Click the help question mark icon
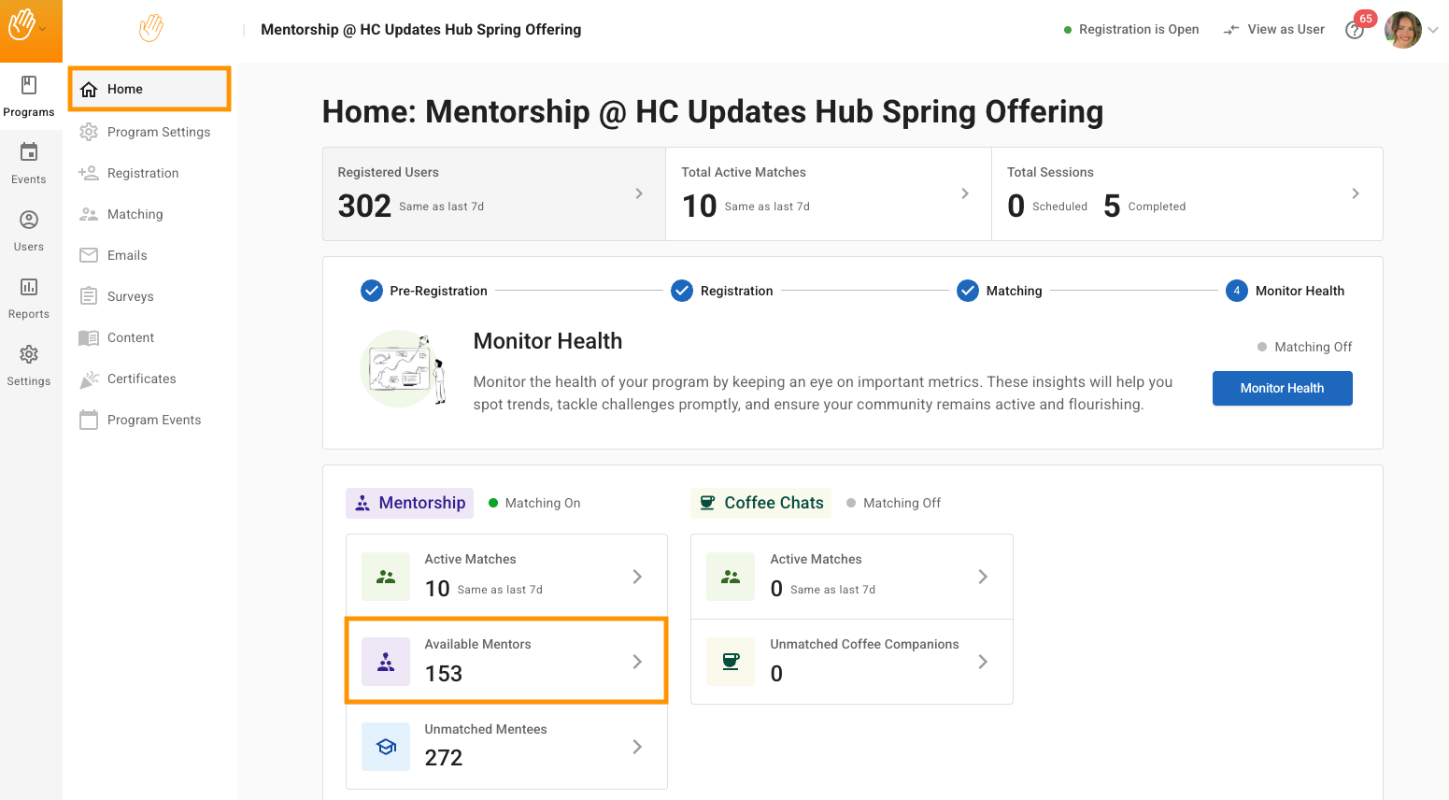Image resolution: width=1449 pixels, height=800 pixels. click(x=1354, y=31)
